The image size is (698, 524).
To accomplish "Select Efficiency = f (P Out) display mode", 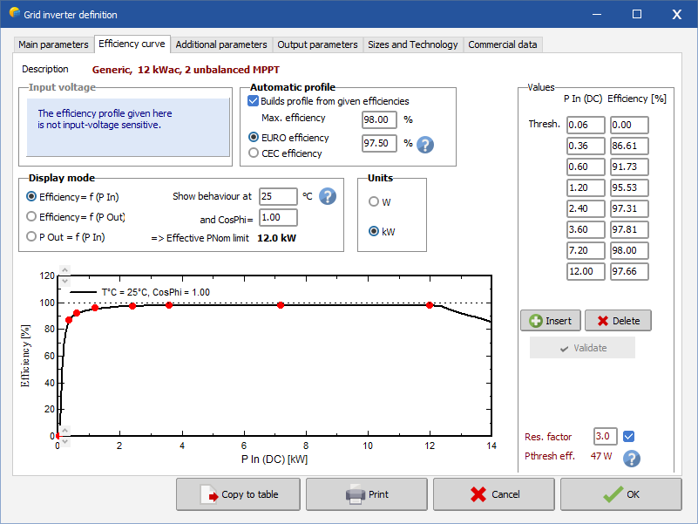I will (x=31, y=216).
